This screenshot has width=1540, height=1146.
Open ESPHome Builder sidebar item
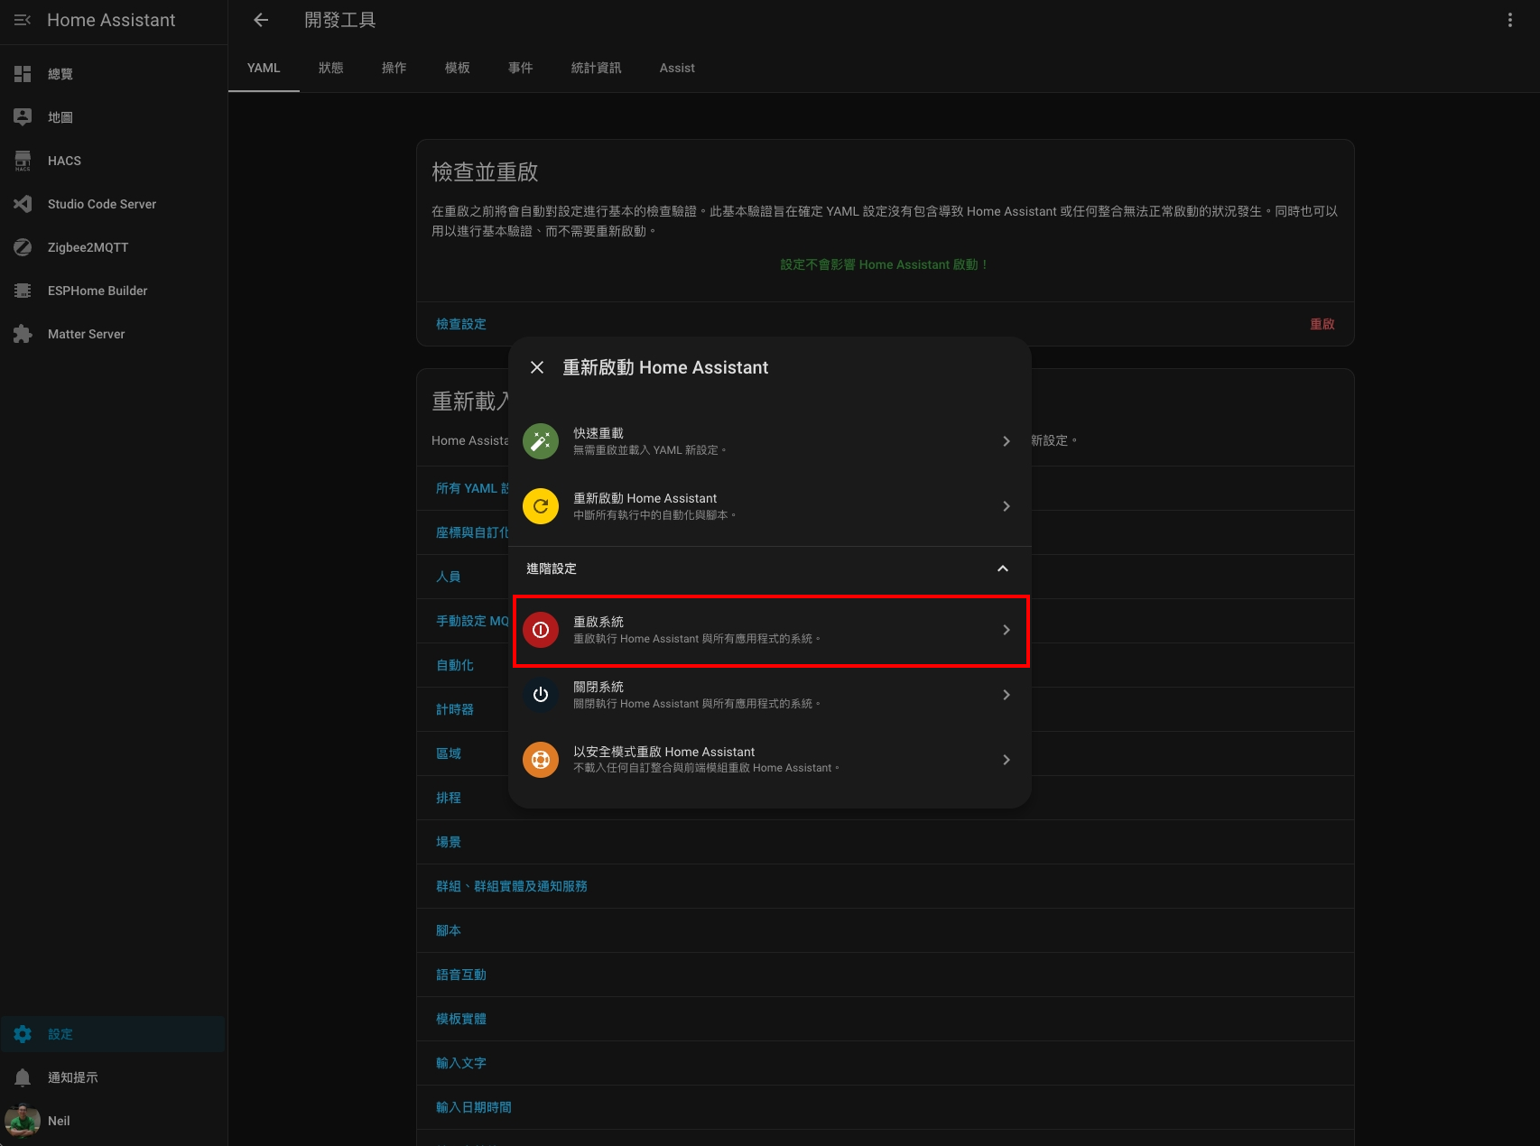click(113, 291)
